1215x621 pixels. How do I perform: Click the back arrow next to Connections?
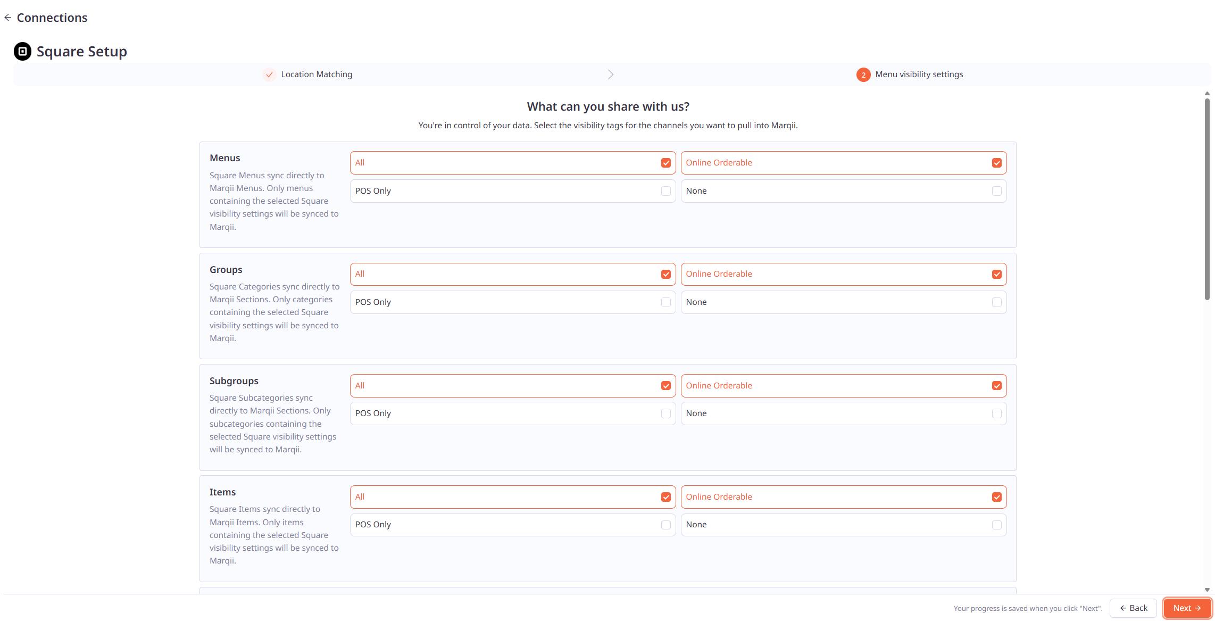click(7, 18)
